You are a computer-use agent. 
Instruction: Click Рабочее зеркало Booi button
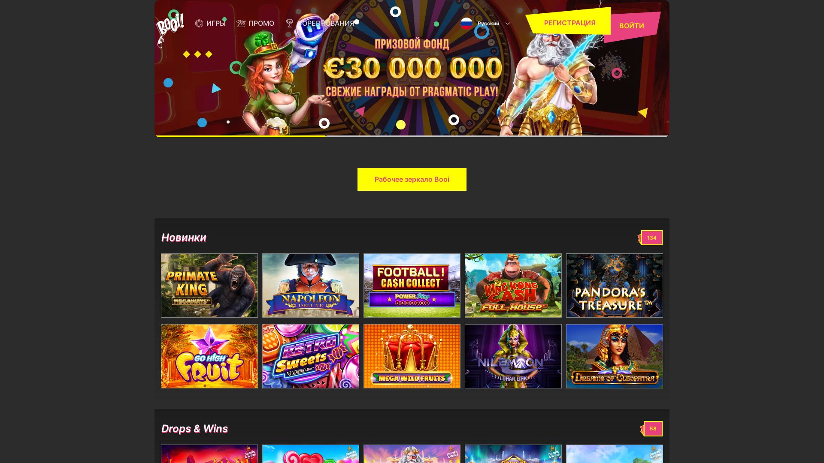412,179
